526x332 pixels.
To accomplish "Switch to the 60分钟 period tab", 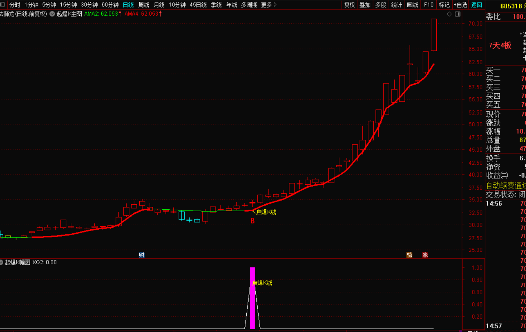I will [110, 5].
